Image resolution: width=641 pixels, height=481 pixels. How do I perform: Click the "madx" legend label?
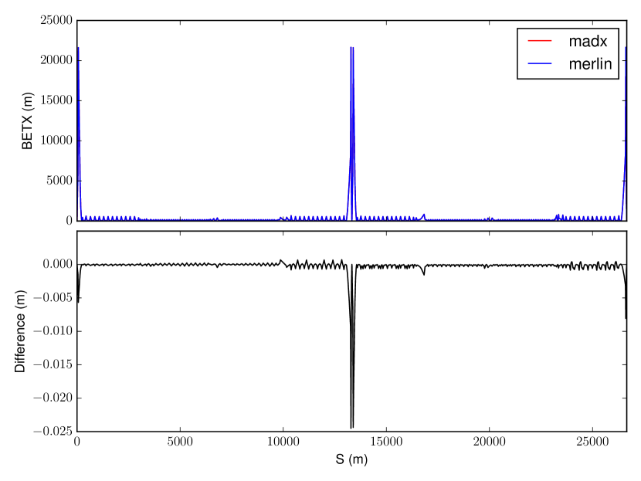click(x=588, y=41)
